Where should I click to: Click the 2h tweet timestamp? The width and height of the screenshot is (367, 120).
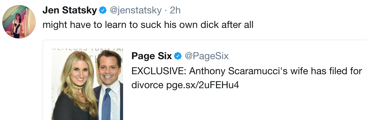pyautogui.click(x=175, y=11)
